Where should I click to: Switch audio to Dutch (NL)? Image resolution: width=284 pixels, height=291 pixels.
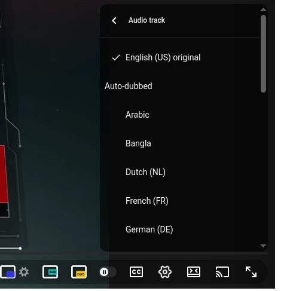[x=179, y=172]
